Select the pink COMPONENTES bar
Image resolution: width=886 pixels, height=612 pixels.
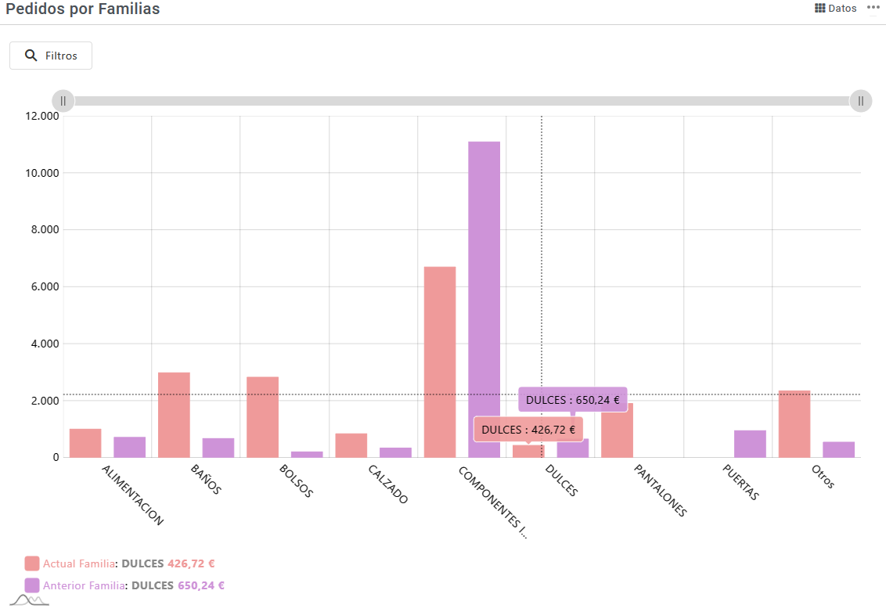440,362
